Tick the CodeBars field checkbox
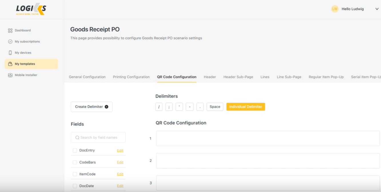 click(x=75, y=162)
